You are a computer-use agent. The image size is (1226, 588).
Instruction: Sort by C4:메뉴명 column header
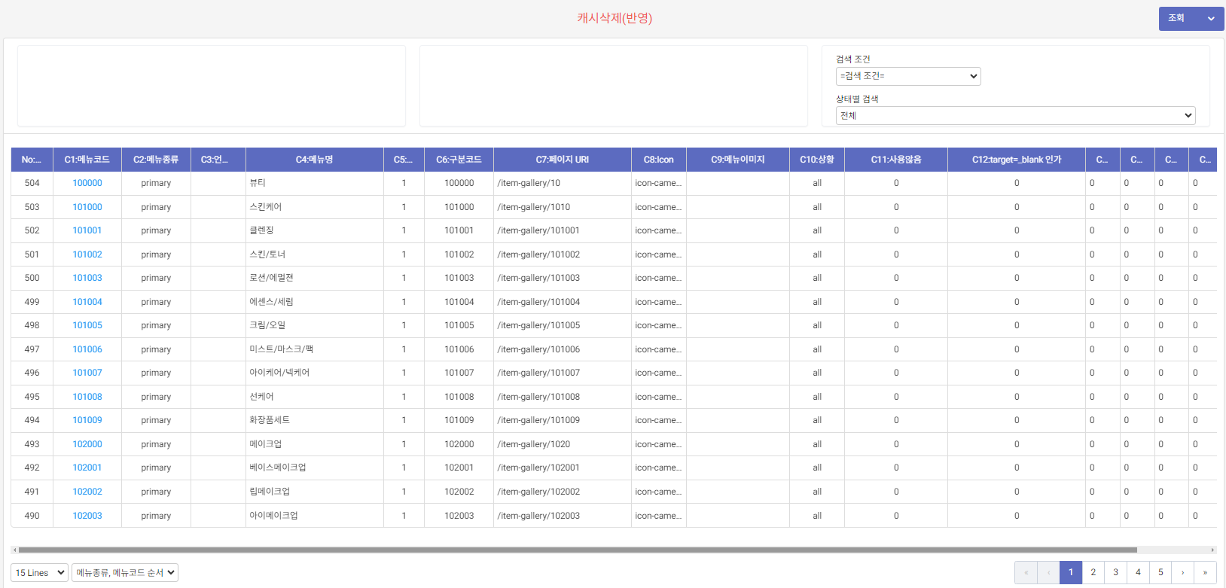click(x=315, y=160)
